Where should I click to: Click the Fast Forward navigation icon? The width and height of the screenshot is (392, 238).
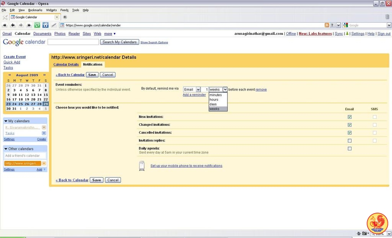pyautogui.click(x=29, y=25)
